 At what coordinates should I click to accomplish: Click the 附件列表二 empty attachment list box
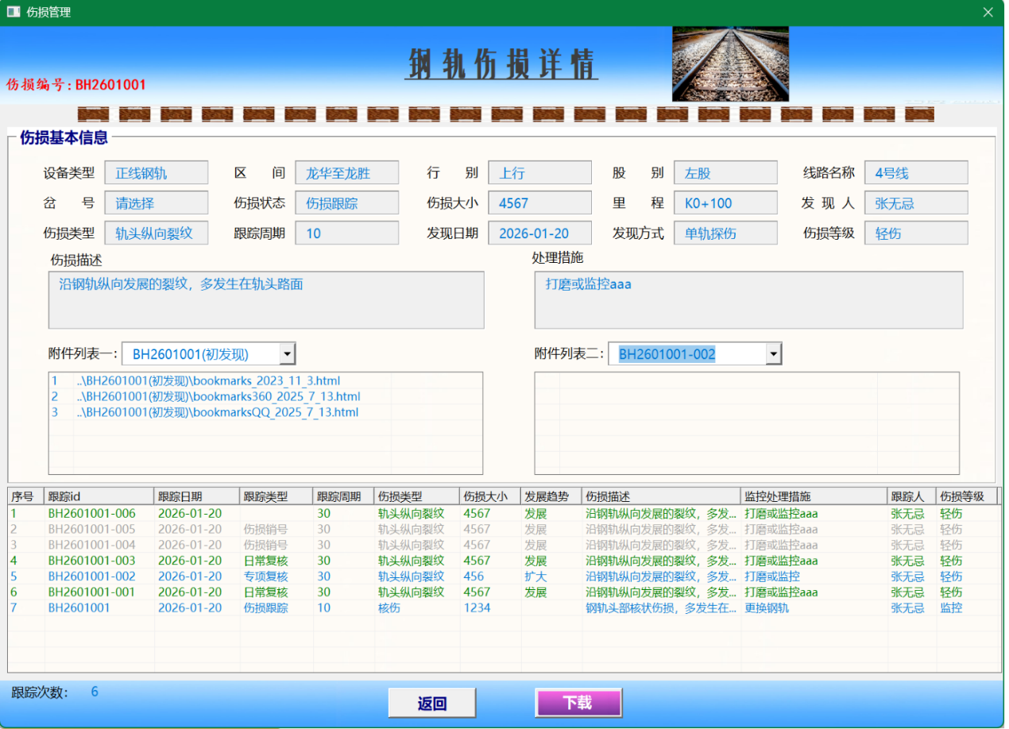747,423
